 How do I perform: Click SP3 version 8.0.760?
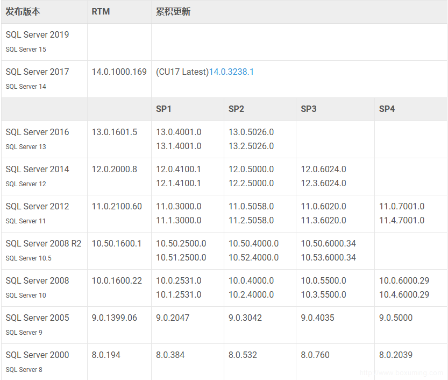click(315, 355)
